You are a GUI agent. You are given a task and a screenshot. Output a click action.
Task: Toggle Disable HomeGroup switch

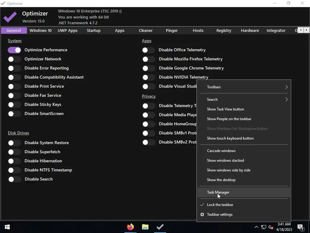pos(149,124)
